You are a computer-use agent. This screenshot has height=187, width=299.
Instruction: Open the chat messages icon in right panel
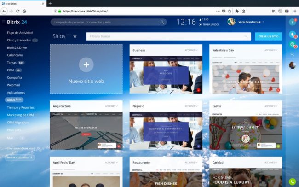[292, 45]
